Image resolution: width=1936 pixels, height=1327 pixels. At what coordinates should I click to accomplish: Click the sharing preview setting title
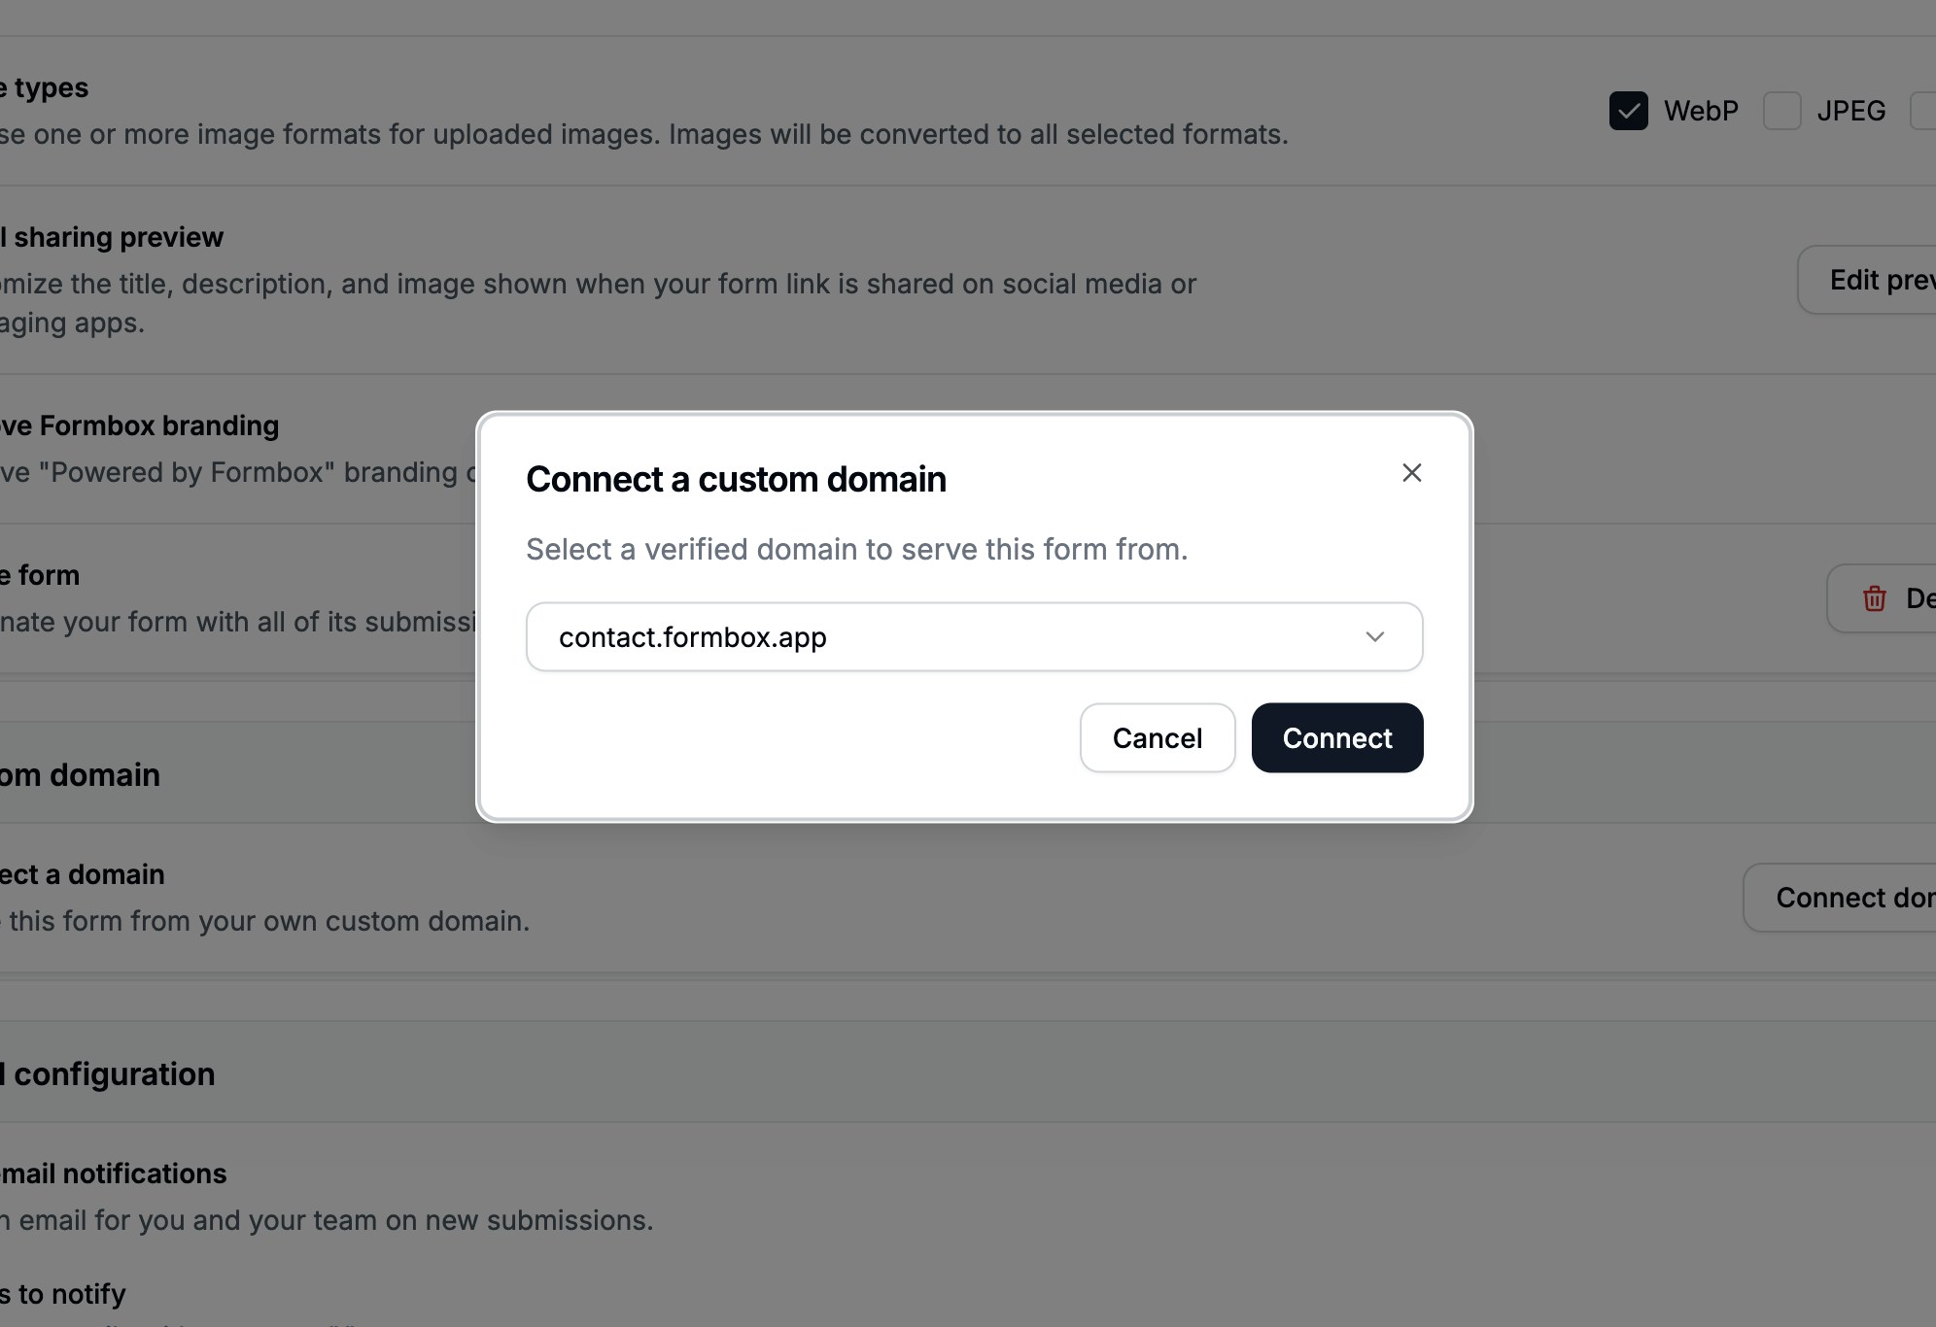(113, 237)
